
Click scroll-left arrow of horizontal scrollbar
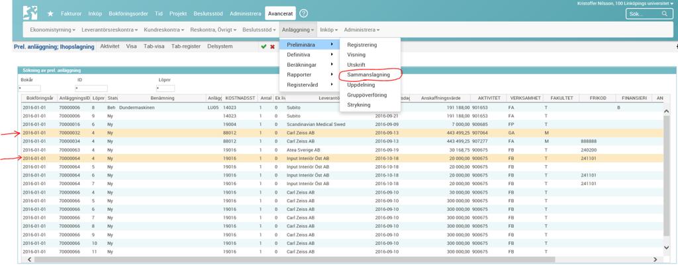click(29, 260)
